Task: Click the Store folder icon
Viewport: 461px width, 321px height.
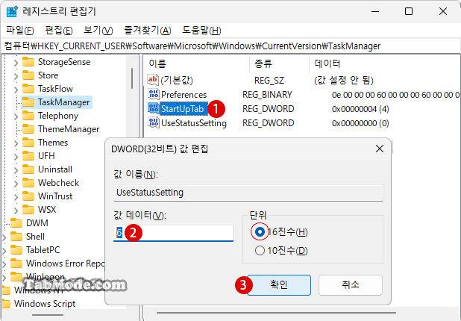Action: [x=28, y=75]
